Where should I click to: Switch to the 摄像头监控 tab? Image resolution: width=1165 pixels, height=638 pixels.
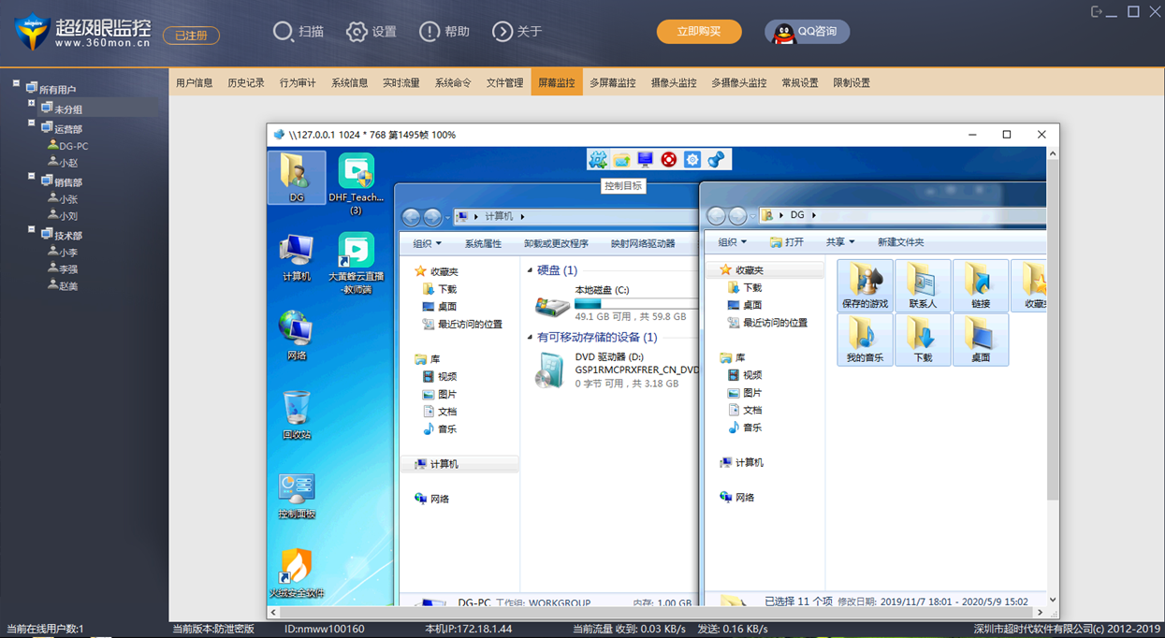coord(674,83)
